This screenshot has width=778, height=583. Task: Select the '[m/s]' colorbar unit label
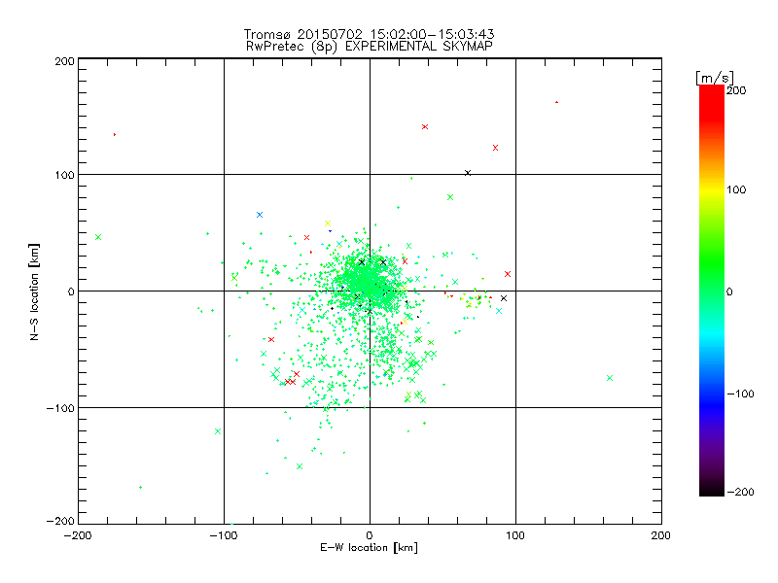click(x=714, y=78)
